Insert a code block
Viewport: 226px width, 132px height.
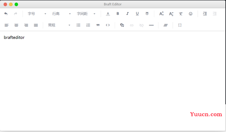(108, 25)
